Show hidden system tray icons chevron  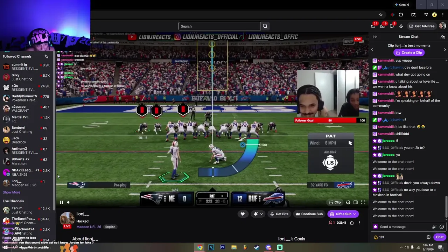[x=401, y=247]
